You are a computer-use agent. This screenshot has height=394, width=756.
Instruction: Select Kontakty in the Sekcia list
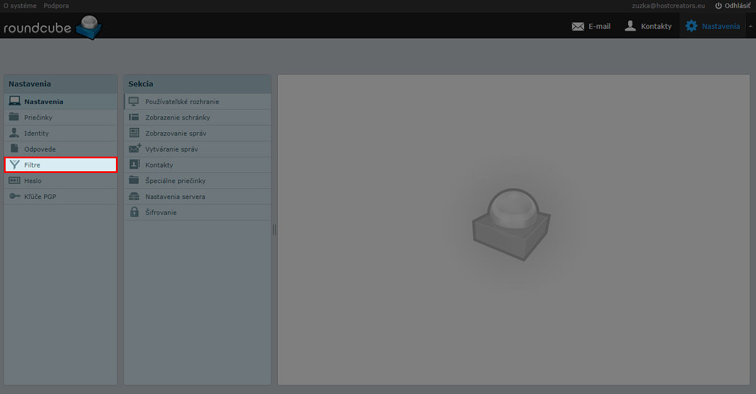198,164
